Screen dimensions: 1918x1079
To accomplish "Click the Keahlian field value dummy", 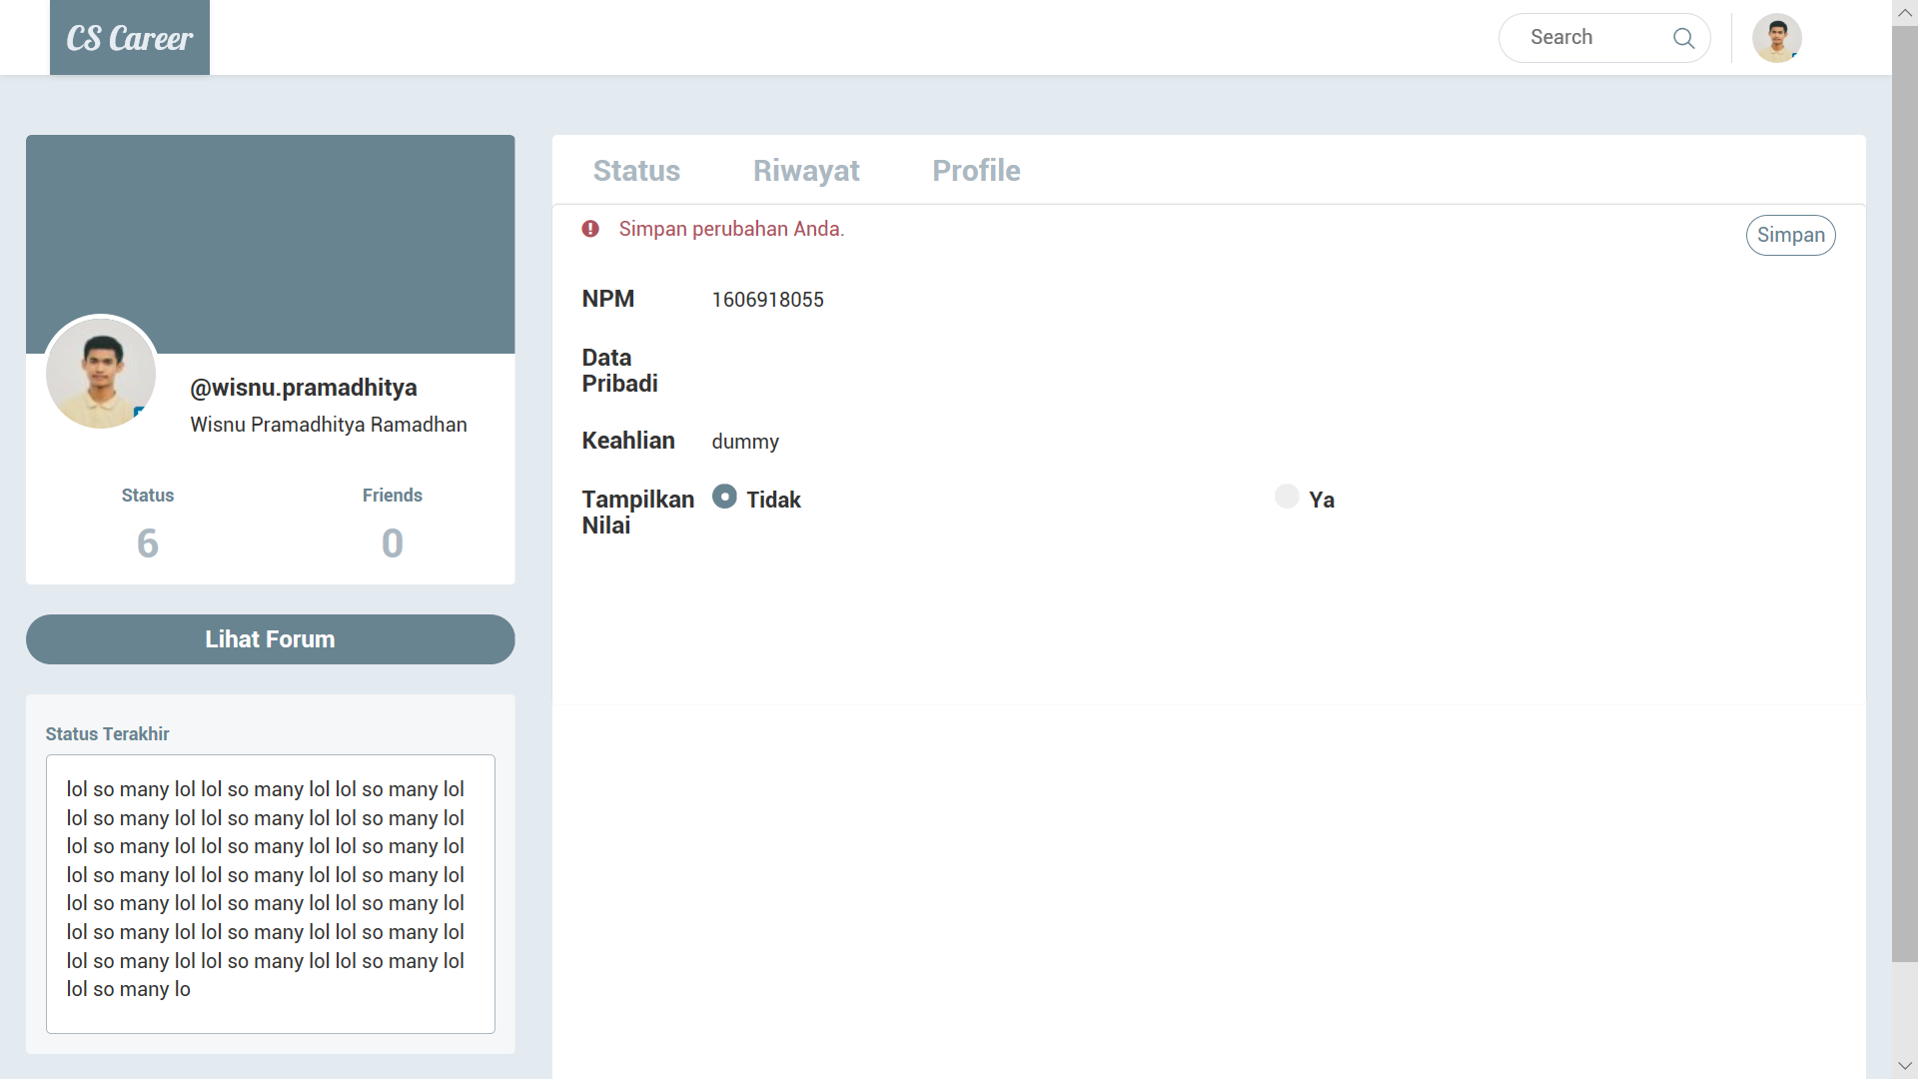I will click(745, 442).
